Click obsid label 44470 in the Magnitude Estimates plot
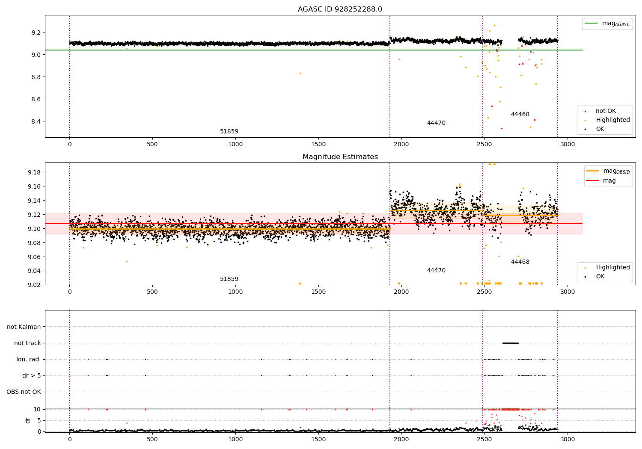The image size is (642, 449). pyautogui.click(x=436, y=271)
